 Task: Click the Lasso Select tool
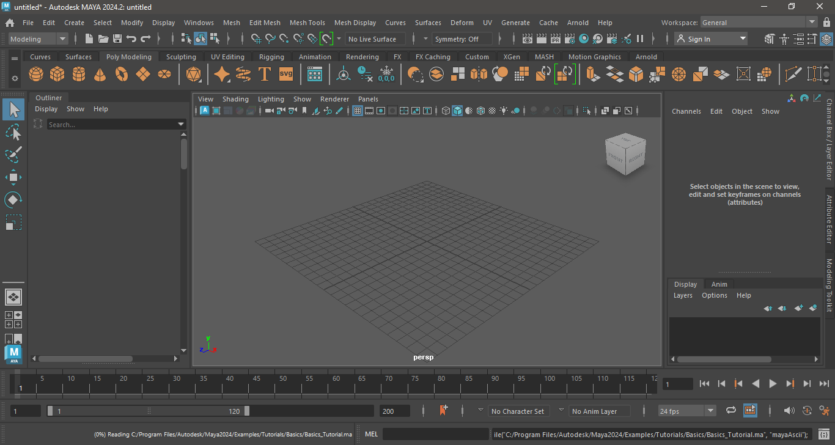point(13,133)
